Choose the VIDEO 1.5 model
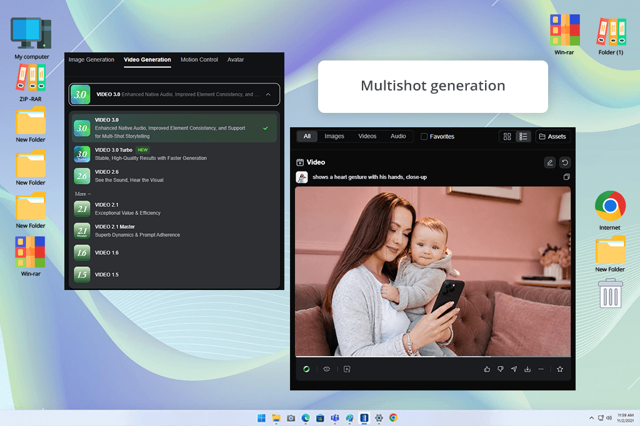The width and height of the screenshot is (640, 426). (x=174, y=275)
